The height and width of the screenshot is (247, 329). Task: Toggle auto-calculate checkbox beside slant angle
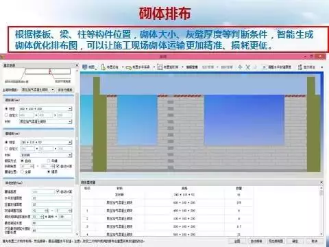[58, 166]
